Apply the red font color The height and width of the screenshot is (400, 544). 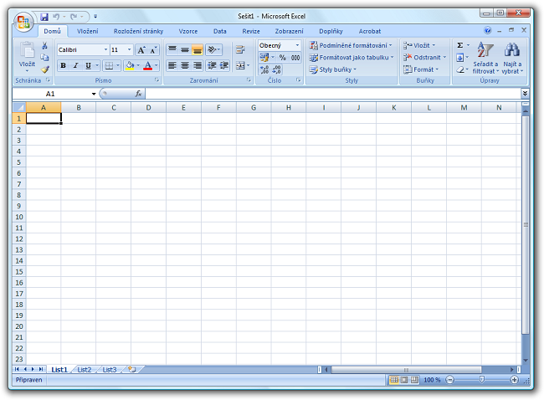tap(148, 65)
